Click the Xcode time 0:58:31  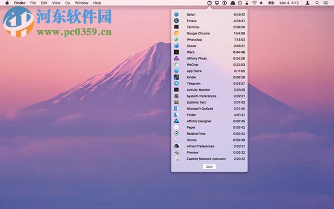tap(239, 46)
